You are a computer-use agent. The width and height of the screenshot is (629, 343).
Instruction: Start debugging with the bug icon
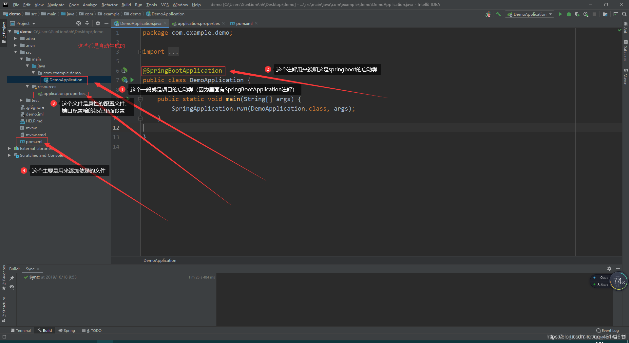(x=569, y=14)
